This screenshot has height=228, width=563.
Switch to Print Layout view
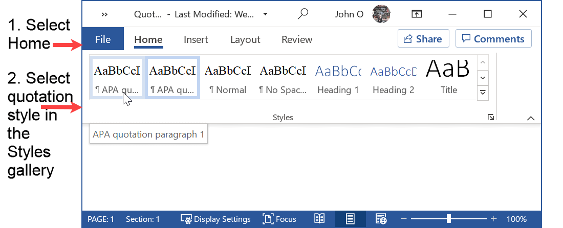coord(351,219)
